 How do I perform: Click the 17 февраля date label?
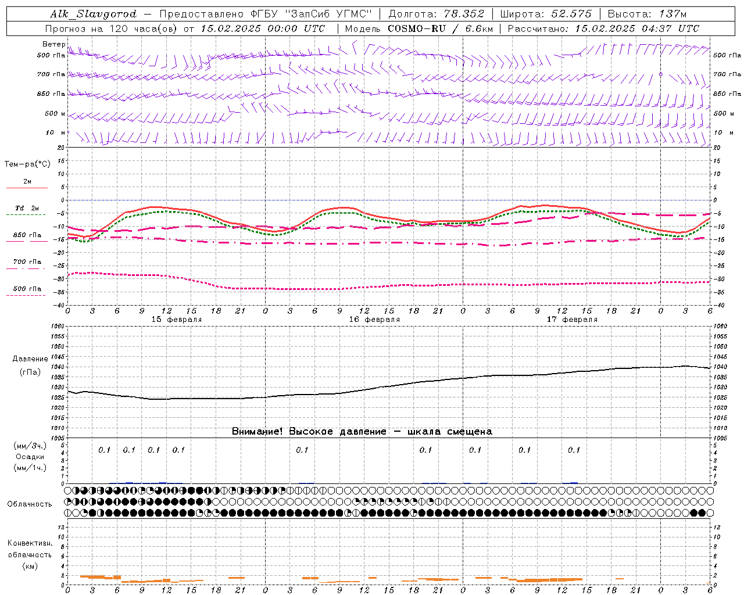572,320
